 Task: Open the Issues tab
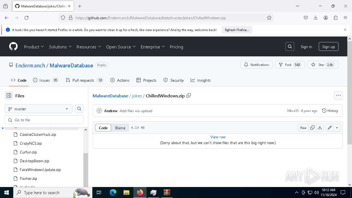[x=46, y=80]
